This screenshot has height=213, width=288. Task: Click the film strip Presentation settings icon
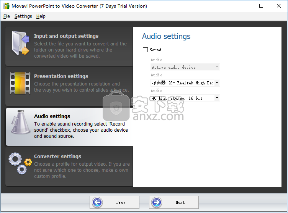coord(20,83)
